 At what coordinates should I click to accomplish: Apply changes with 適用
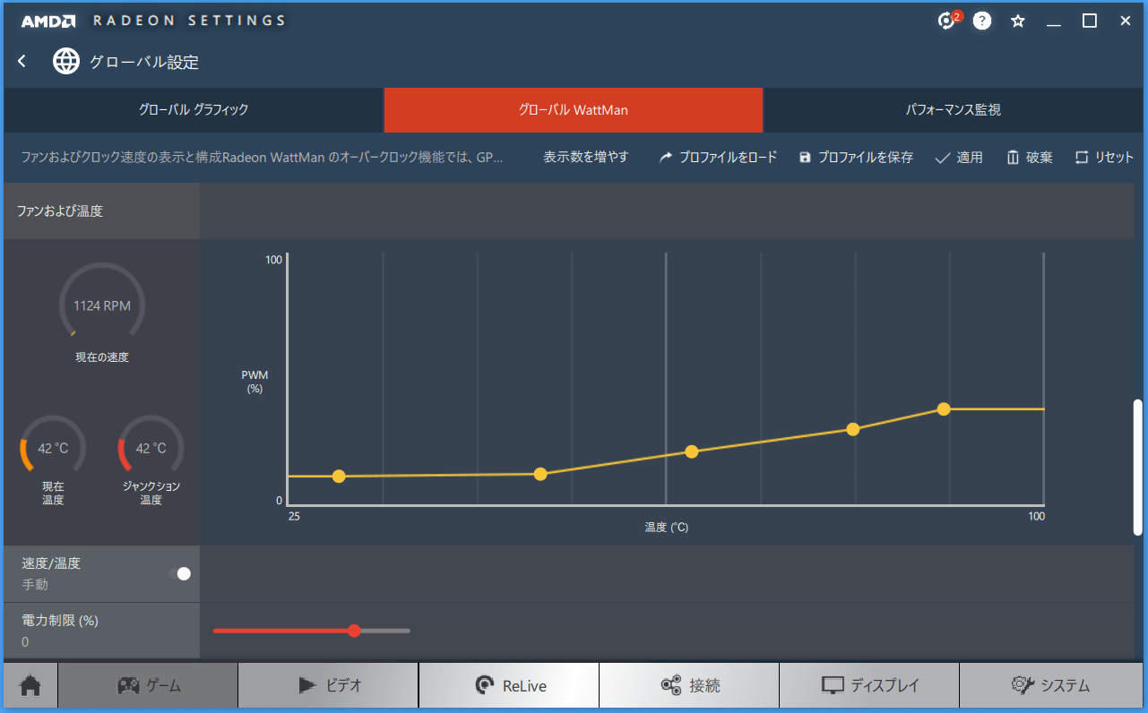(x=959, y=157)
